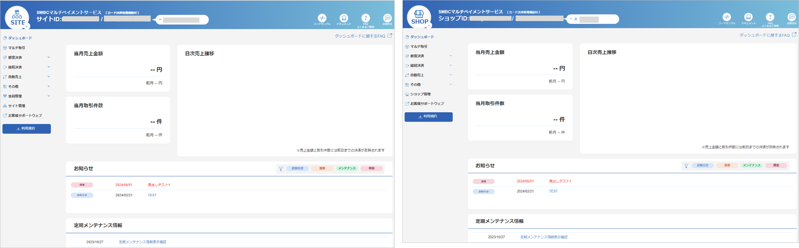Expand 自動売上 chevron in the SHOP sidebar

point(451,75)
